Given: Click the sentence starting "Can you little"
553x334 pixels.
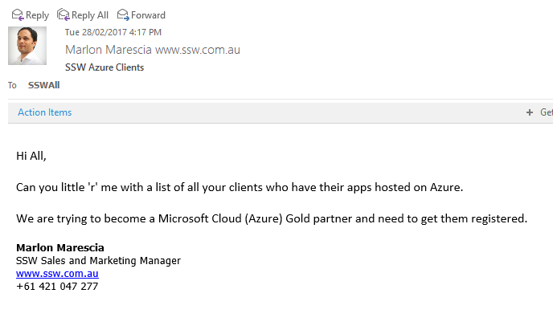Looking at the screenshot, I should pyautogui.click(x=240, y=187).
